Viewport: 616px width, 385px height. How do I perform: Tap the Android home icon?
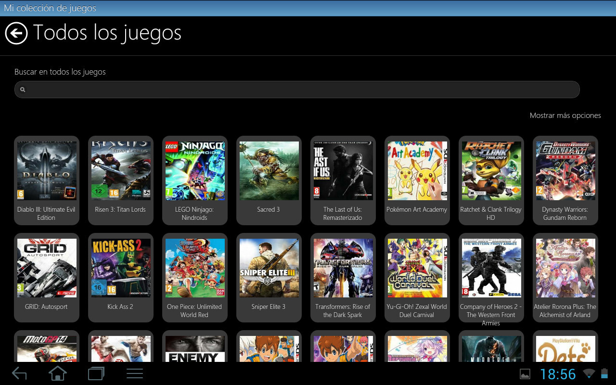tap(58, 373)
